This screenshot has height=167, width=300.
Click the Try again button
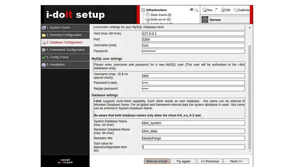click(x=183, y=161)
